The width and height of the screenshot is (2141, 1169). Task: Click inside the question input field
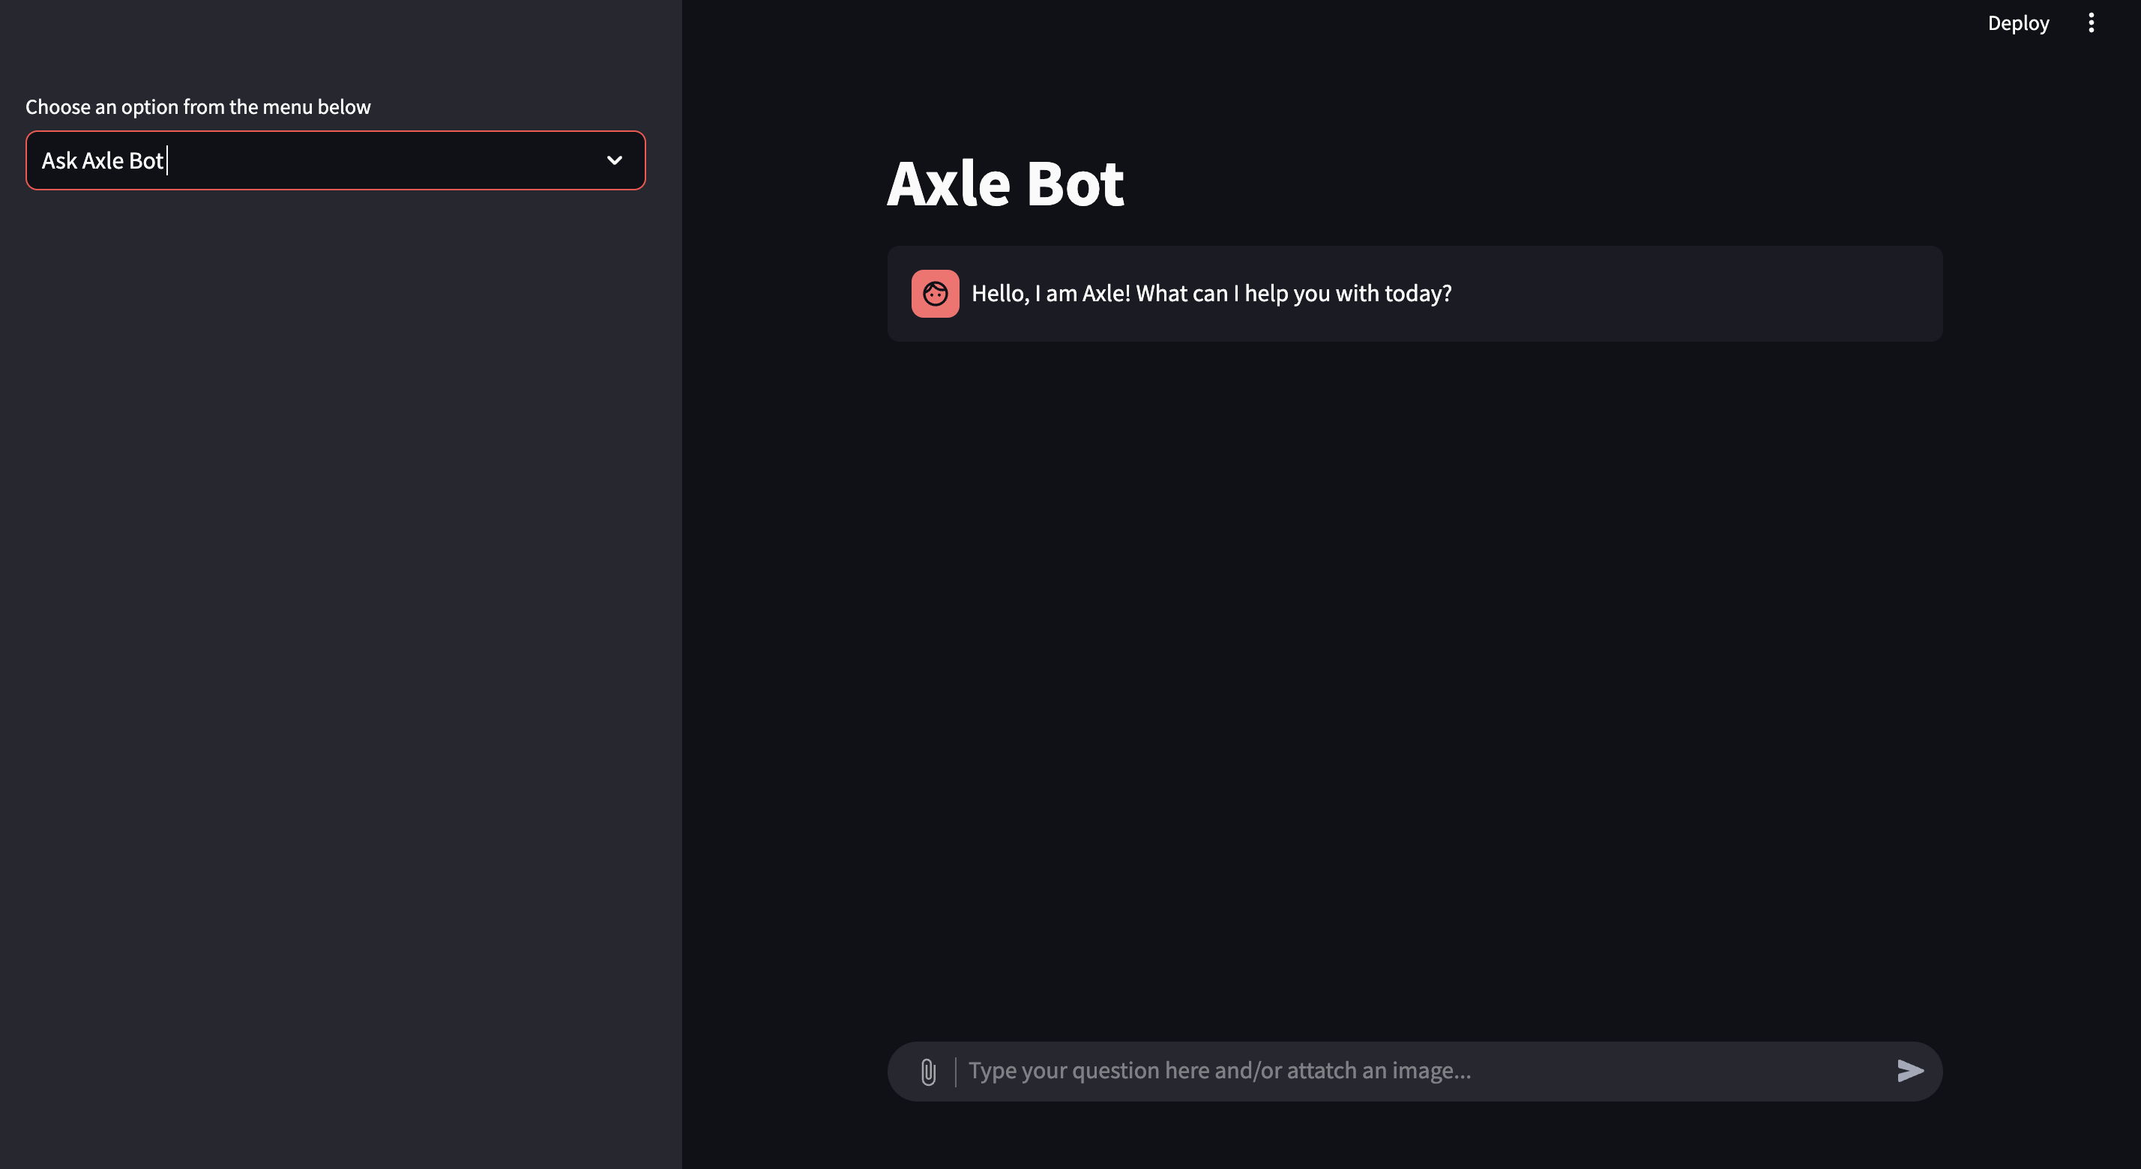click(1413, 1071)
